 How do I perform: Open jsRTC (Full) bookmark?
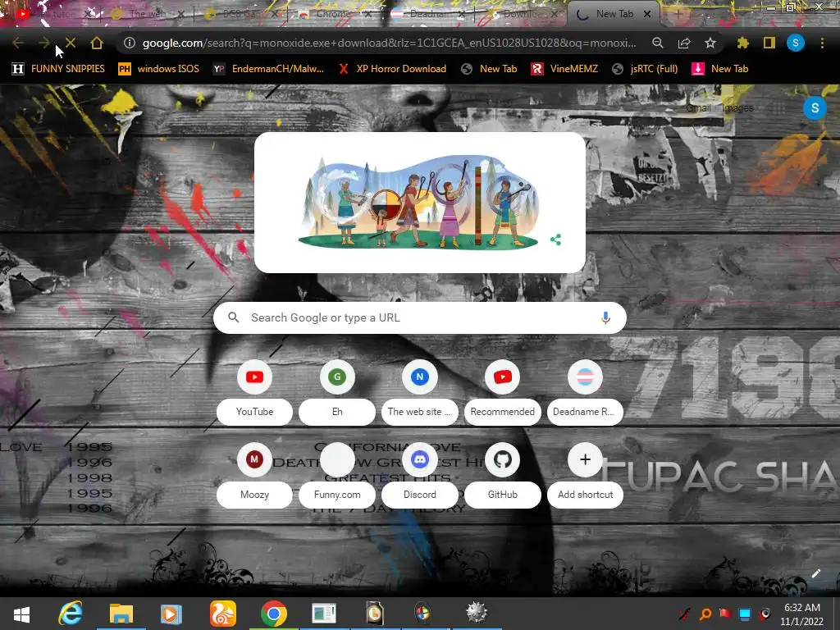(645, 69)
